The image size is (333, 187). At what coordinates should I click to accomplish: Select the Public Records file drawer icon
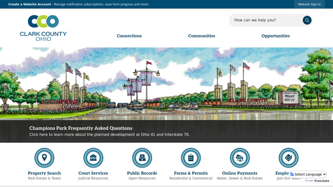142,158
